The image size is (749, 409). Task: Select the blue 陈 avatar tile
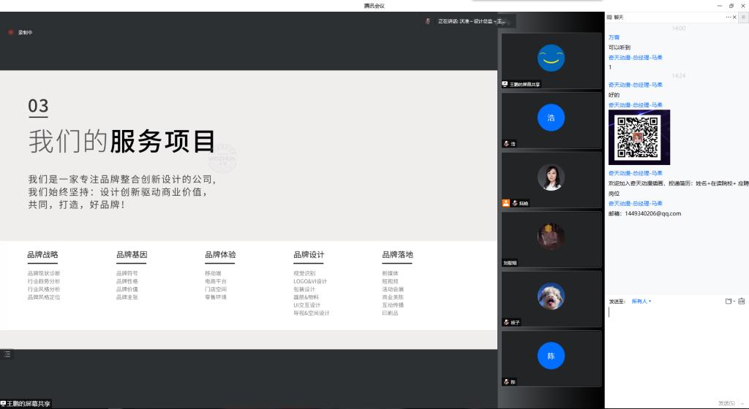point(551,359)
